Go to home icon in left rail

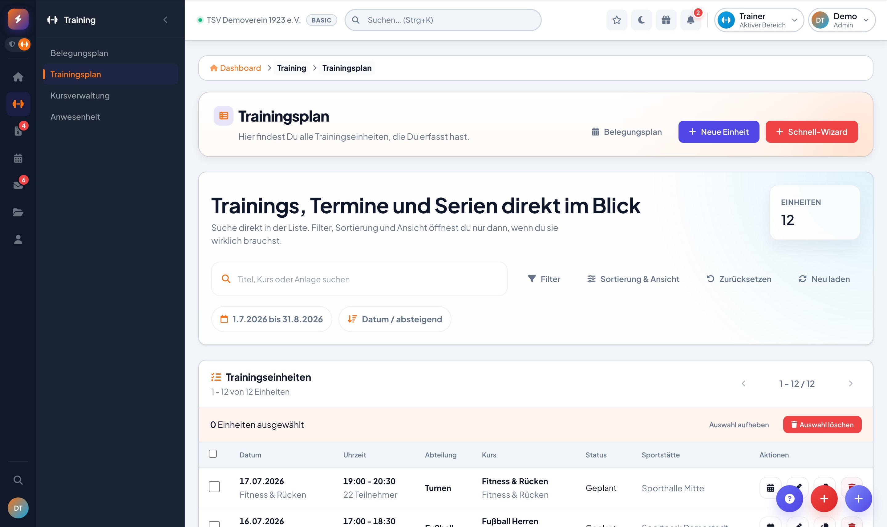coord(18,77)
